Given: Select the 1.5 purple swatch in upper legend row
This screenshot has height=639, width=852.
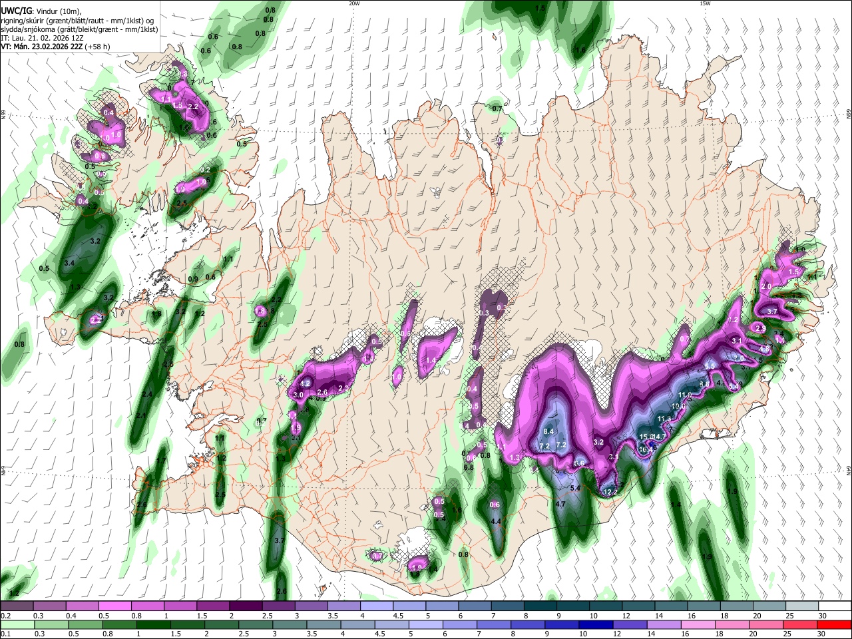Looking at the screenshot, I should point(212,606).
